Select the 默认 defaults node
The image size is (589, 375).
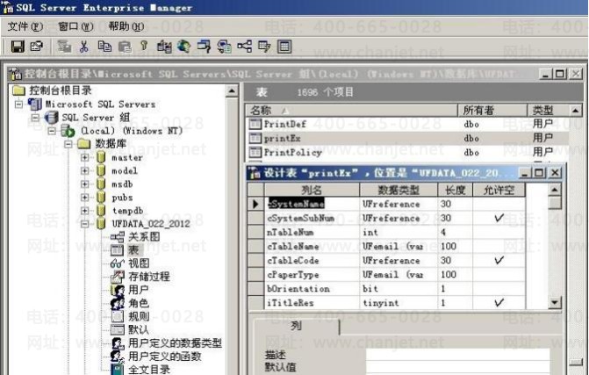138,329
